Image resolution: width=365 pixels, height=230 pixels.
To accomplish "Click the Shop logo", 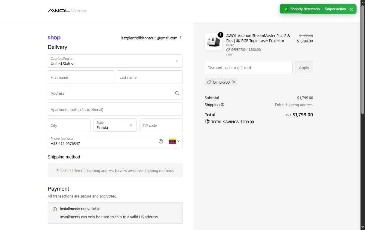I will point(54,38).
